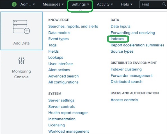Open Access controls link

(x=124, y=100)
